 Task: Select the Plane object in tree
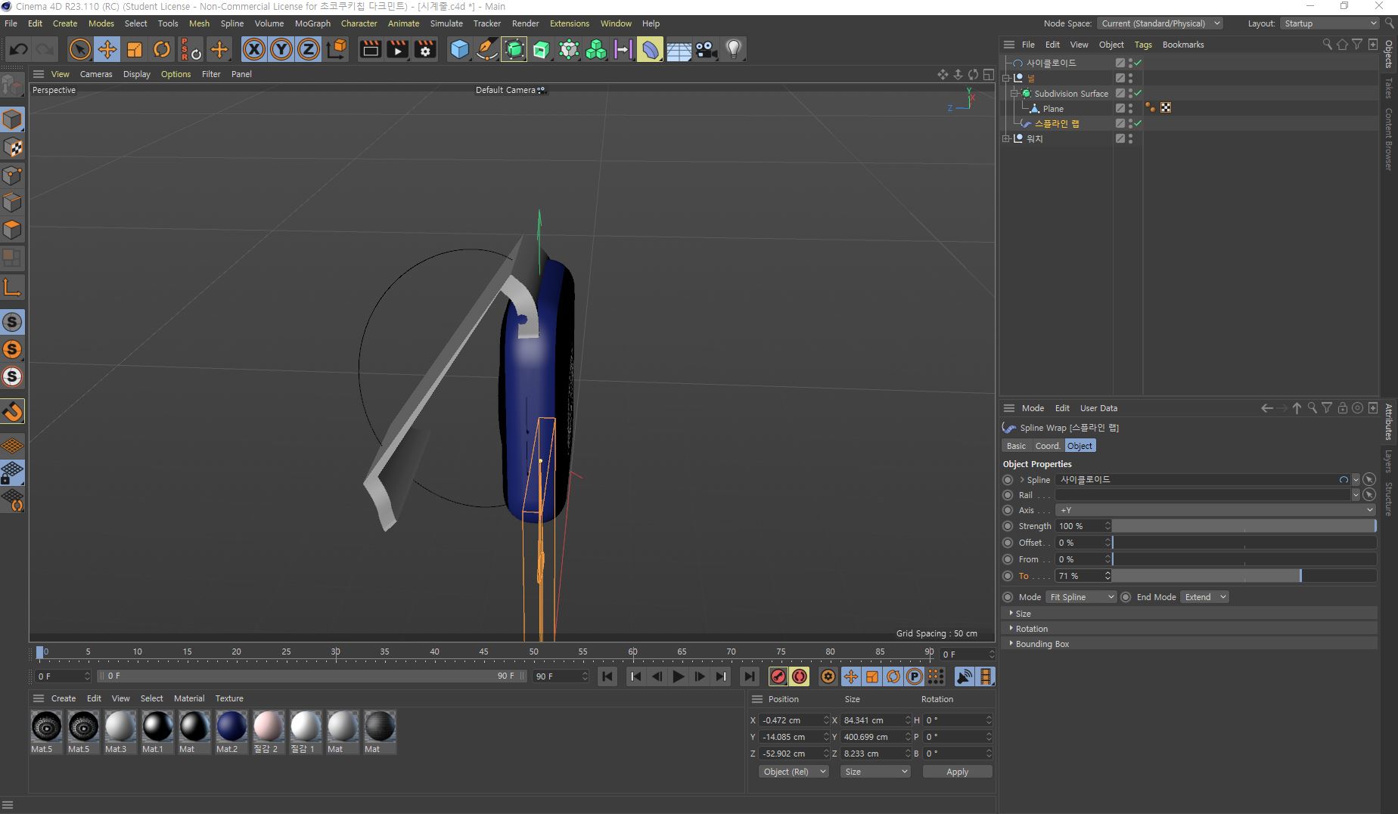[1053, 109]
